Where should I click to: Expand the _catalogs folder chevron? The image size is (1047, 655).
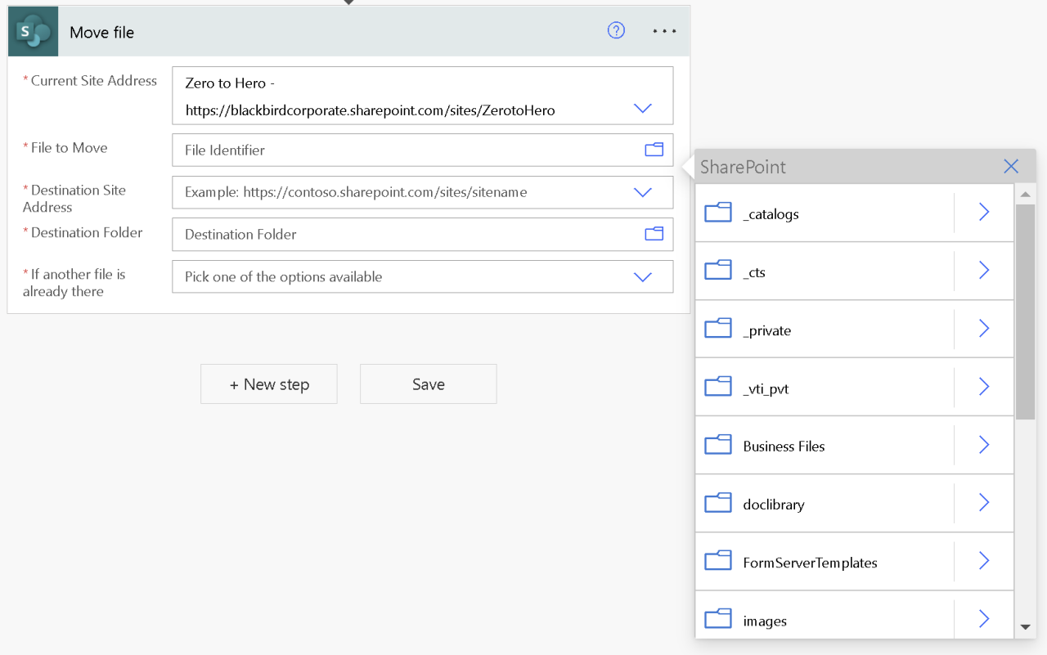tap(984, 213)
